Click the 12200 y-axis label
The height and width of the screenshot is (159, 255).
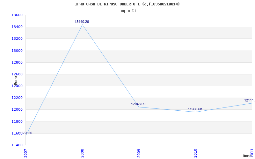[17, 98]
